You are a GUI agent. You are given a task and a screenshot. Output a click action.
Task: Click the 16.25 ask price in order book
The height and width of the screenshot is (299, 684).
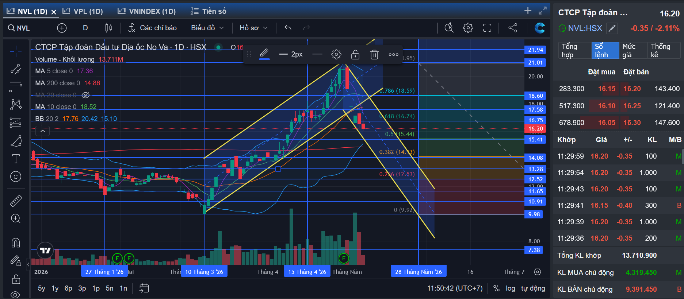click(x=632, y=106)
